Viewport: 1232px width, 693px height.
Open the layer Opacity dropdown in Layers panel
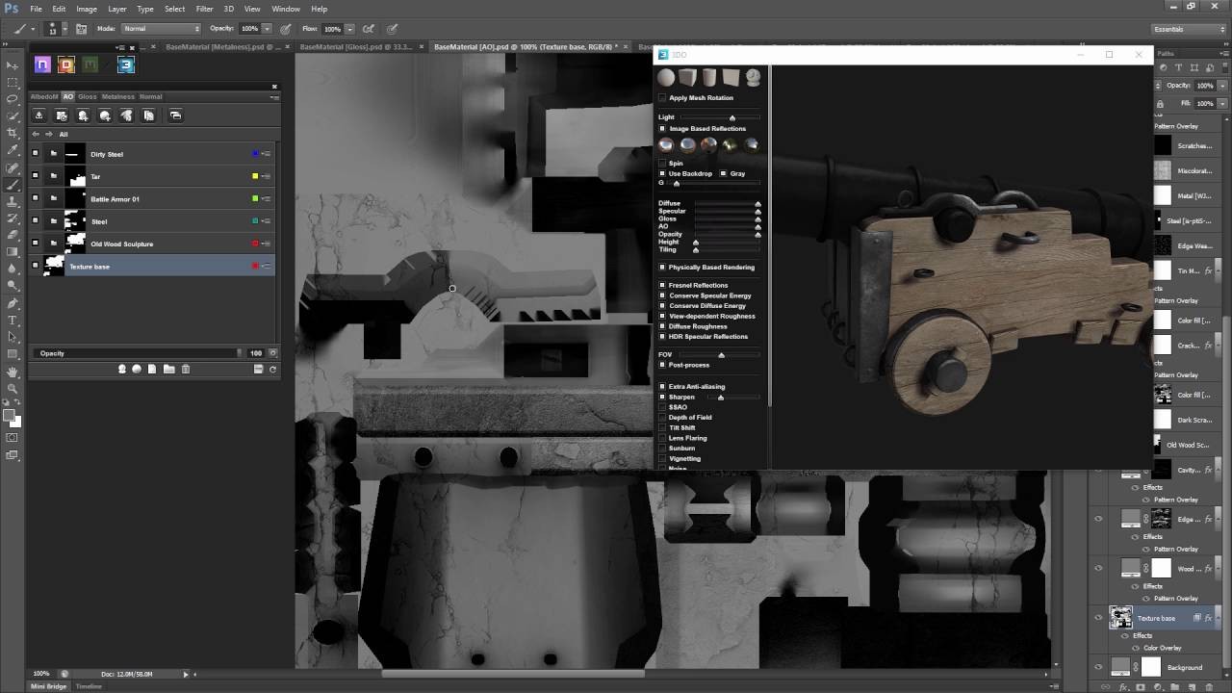click(1222, 86)
